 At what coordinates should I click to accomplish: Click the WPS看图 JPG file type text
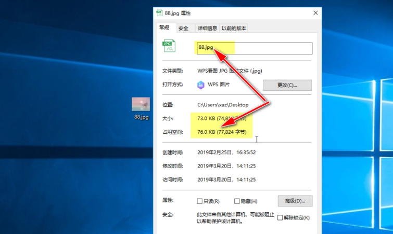[230, 71]
